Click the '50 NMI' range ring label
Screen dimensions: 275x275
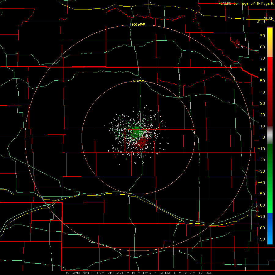(138, 81)
